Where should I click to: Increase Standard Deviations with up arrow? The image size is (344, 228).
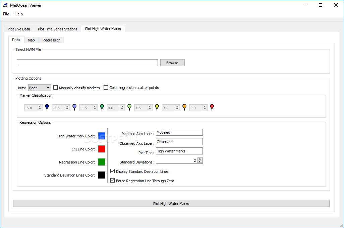[x=199, y=159]
